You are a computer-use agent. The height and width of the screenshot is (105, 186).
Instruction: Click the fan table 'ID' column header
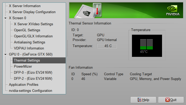click(x=73, y=74)
